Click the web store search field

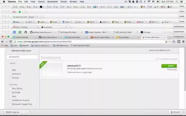tap(22, 57)
